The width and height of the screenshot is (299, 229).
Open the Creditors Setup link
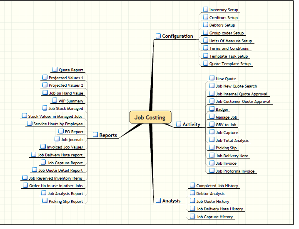pos(223,18)
